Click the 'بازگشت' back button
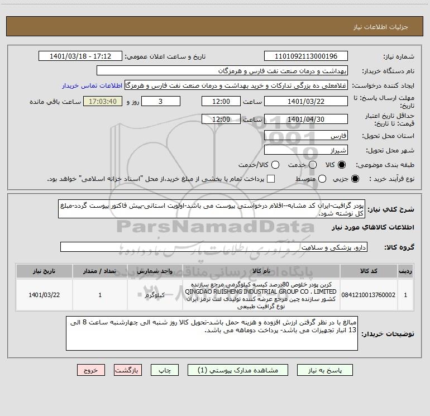This screenshot has height=416, width=430. coord(128,370)
